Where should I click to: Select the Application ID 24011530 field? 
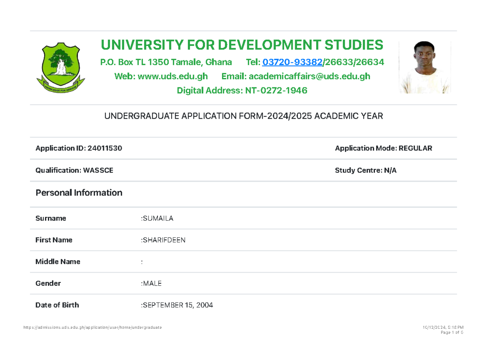[79, 148]
